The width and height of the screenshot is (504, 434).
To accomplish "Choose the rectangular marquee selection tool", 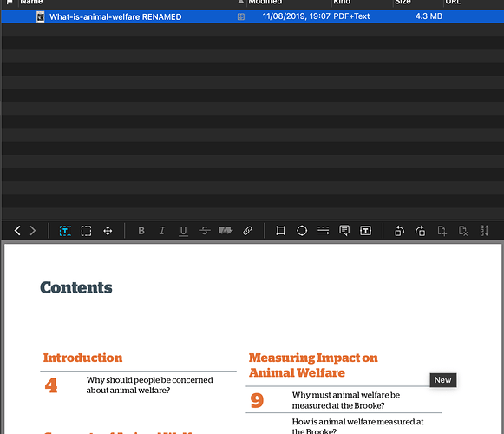I will point(86,231).
